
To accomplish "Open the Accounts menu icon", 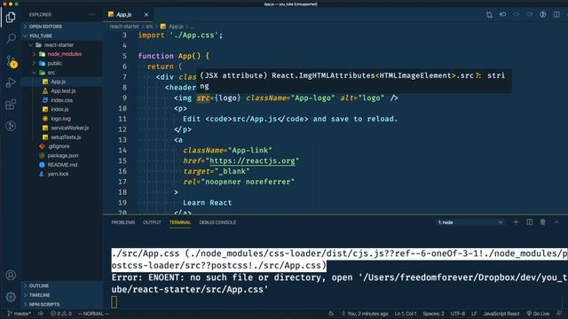I will point(11,276).
